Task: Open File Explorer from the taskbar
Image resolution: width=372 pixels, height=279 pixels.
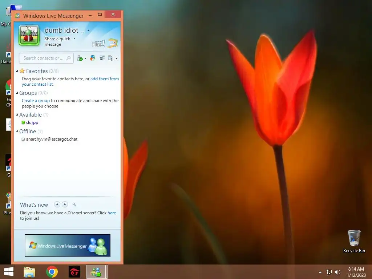Action: [x=29, y=272]
